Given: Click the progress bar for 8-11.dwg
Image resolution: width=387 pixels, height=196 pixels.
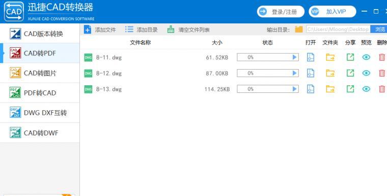Looking at the screenshot, I should [x=268, y=57].
